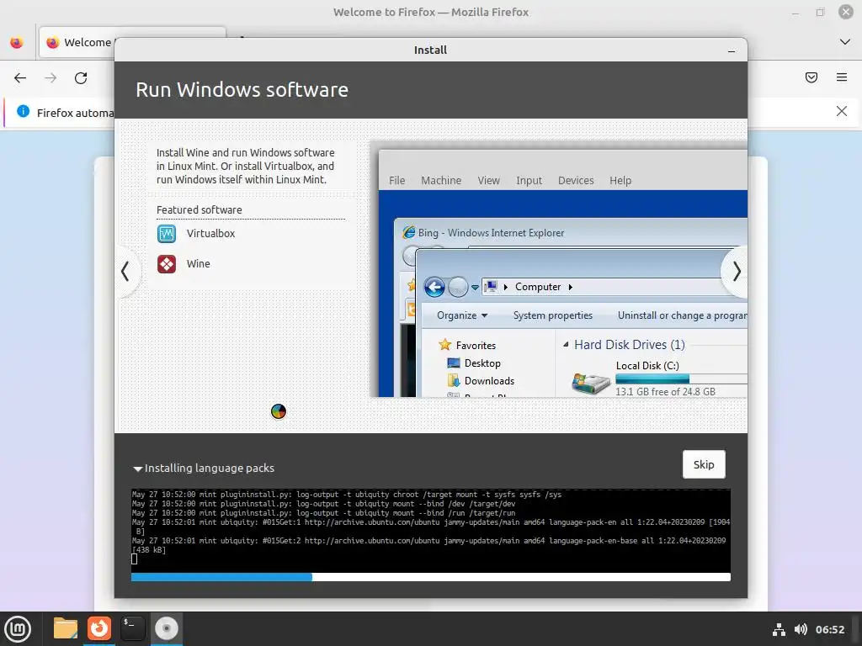862x646 pixels.
Task: Open the Linux Mint start menu
Action: 18,629
